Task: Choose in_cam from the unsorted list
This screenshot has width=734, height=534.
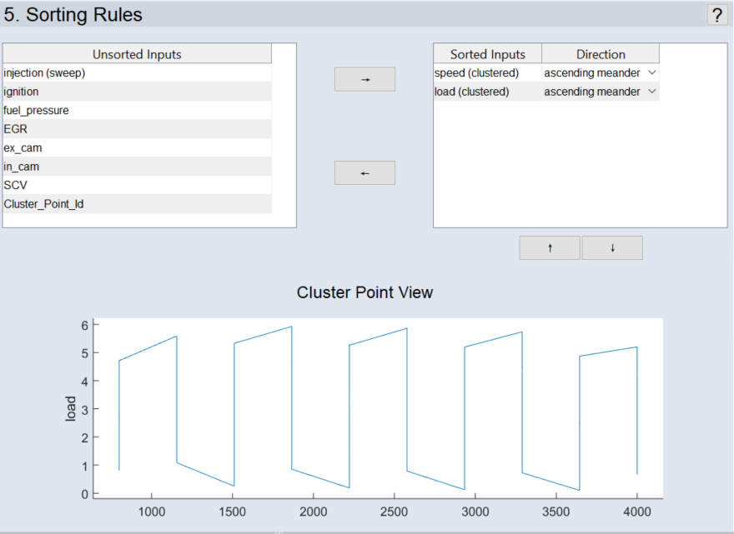Action: coord(137,167)
